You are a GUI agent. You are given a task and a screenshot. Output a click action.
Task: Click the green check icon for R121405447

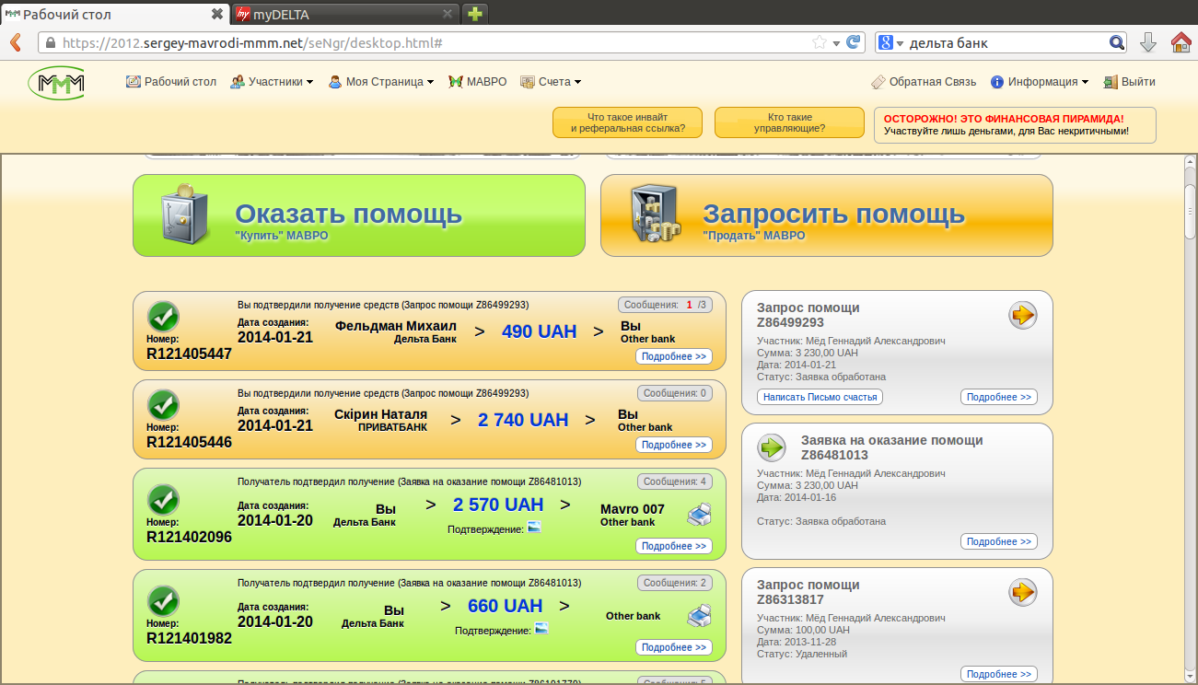pyautogui.click(x=163, y=317)
